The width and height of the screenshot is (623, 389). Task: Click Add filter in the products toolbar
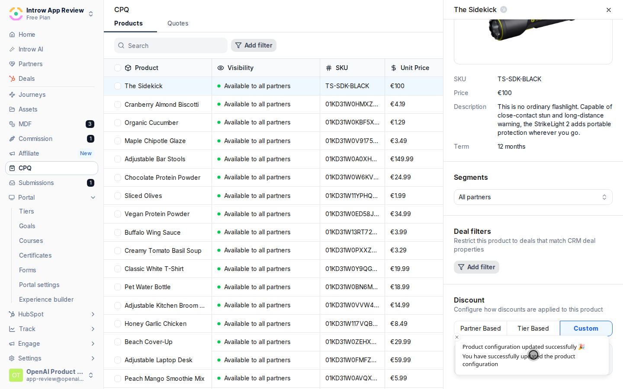click(254, 45)
